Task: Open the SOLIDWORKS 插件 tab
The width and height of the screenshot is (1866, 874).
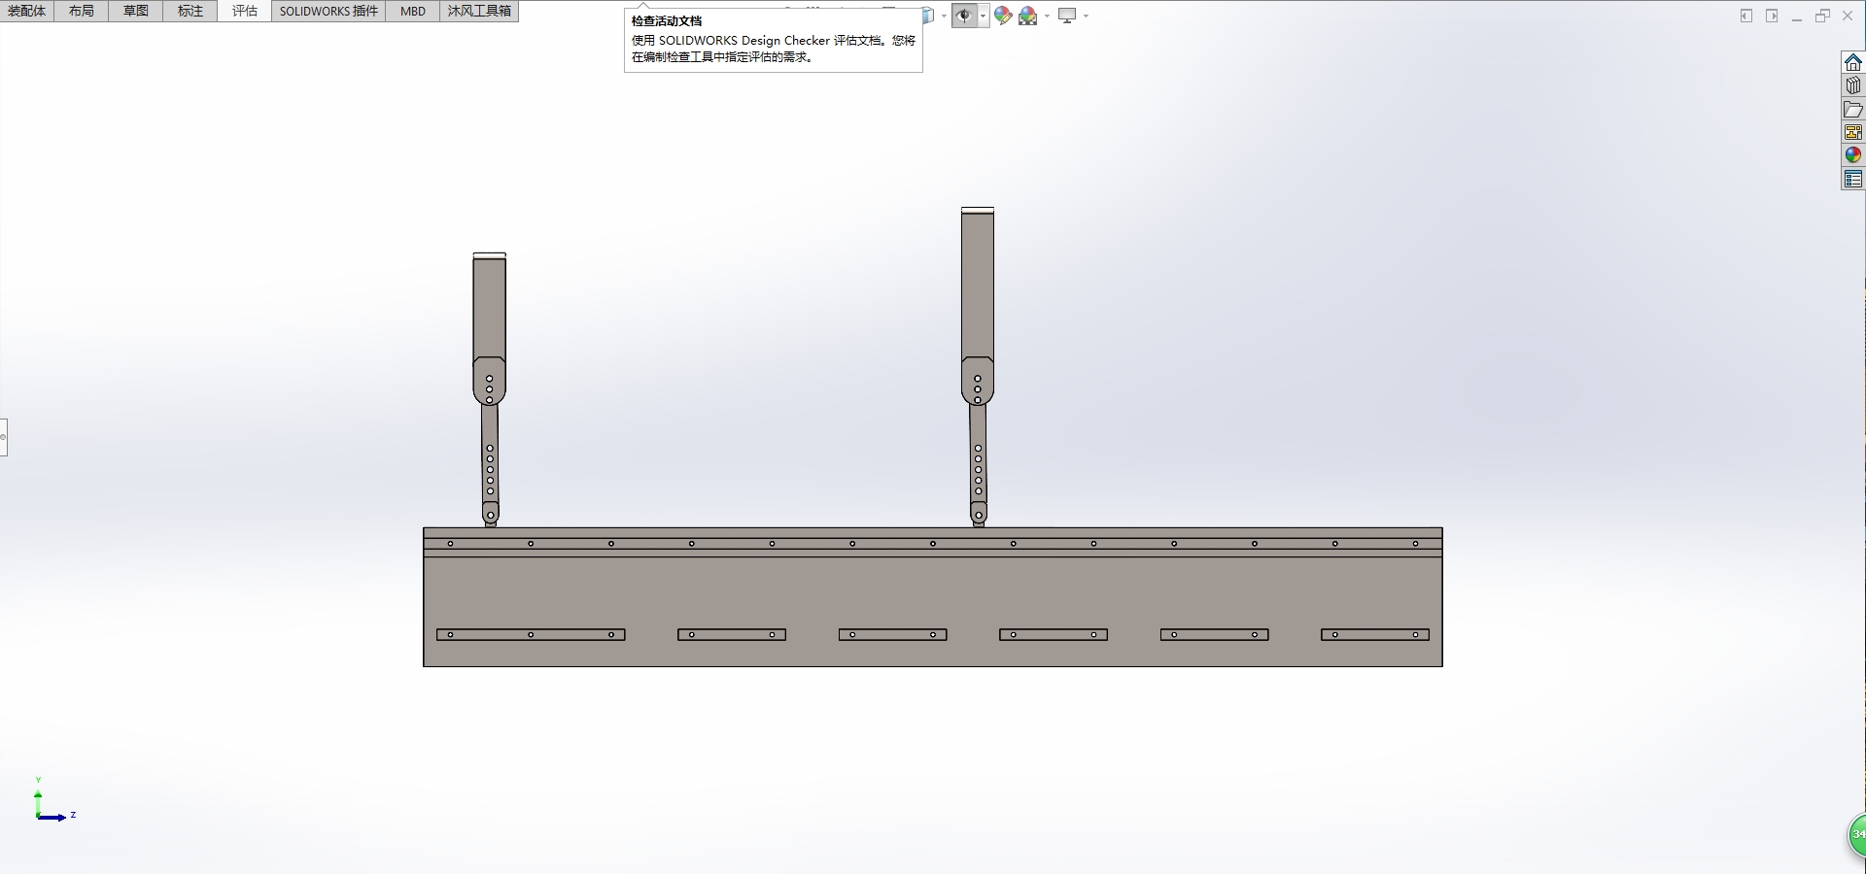Action: coord(328,11)
